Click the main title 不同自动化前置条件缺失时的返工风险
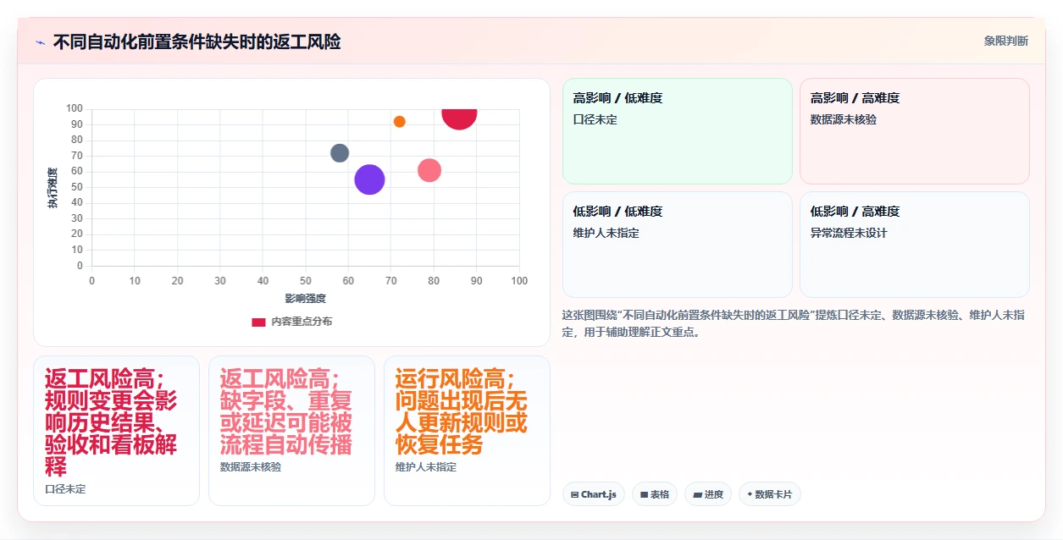This screenshot has height=540, width=1063. [197, 41]
